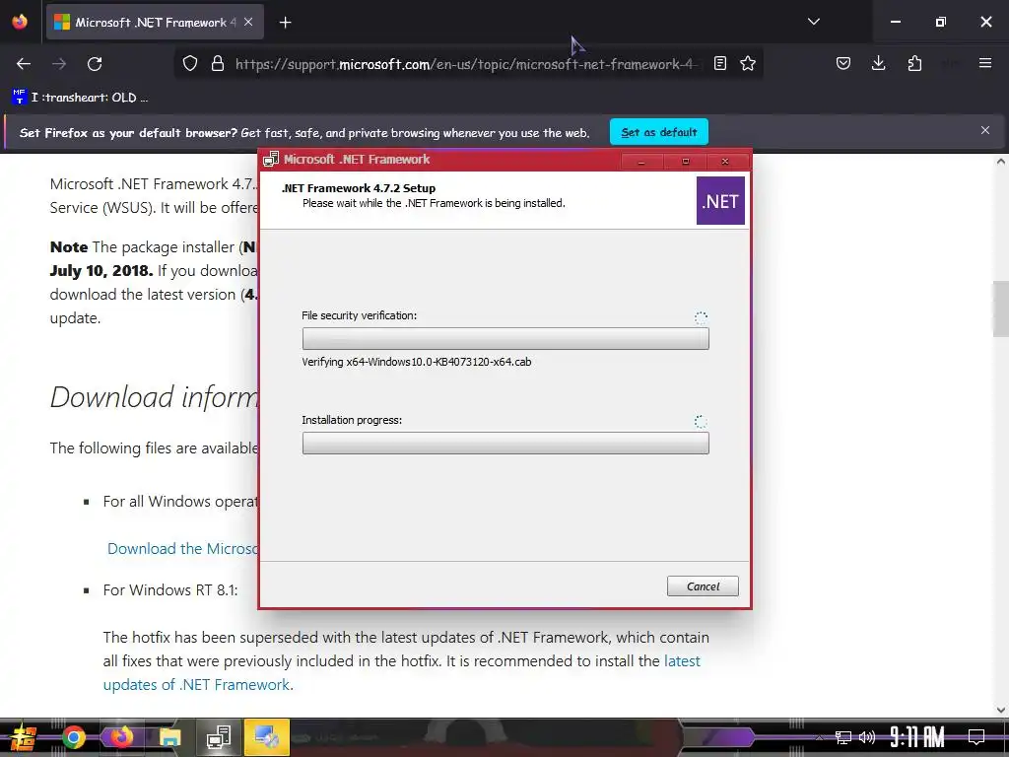Expand the list all tabs chevron

coord(813,22)
